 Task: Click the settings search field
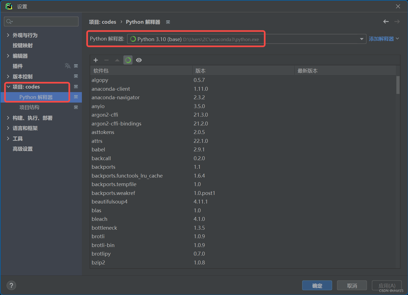click(41, 22)
